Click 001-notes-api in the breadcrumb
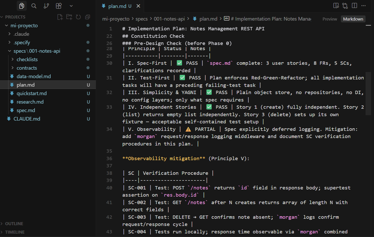Viewport: 374px width, 237px height. pyautogui.click(x=169, y=19)
